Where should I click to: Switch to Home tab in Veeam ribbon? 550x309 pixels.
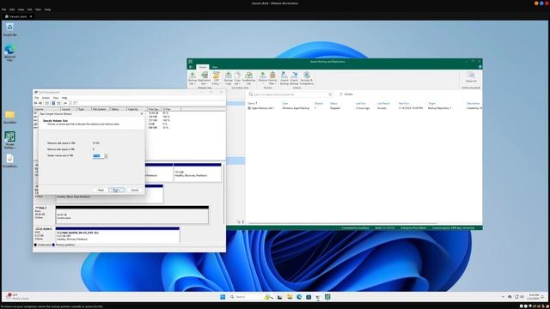(x=203, y=67)
